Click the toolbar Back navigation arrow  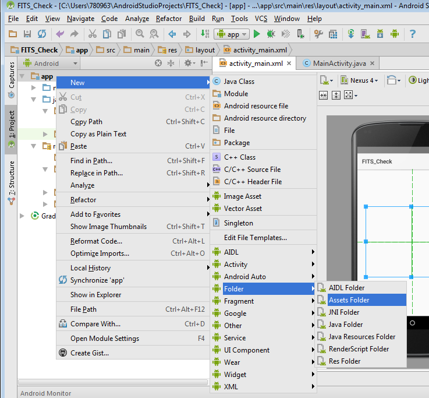(172, 34)
